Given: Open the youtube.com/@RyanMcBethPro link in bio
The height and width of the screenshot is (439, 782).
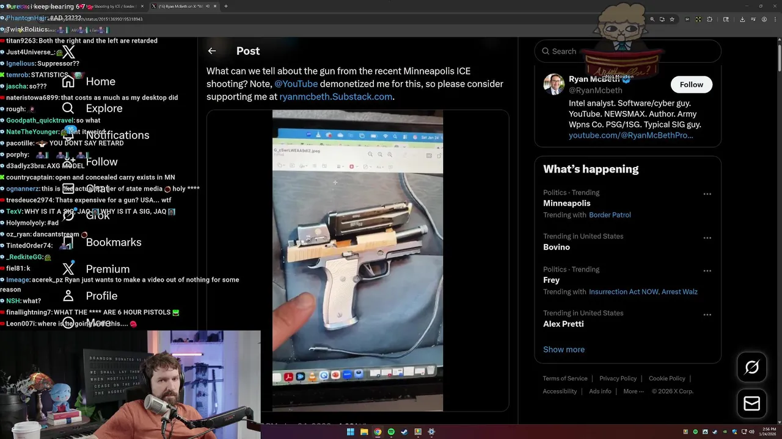Looking at the screenshot, I should click(631, 135).
